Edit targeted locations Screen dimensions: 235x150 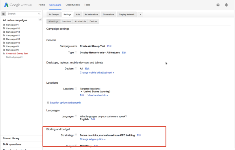click(82, 95)
